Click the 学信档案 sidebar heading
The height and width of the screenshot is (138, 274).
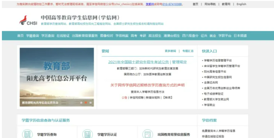(209, 120)
